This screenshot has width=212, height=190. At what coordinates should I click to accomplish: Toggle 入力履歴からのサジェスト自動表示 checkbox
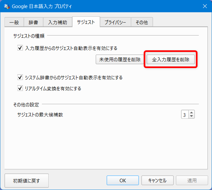pos(20,48)
